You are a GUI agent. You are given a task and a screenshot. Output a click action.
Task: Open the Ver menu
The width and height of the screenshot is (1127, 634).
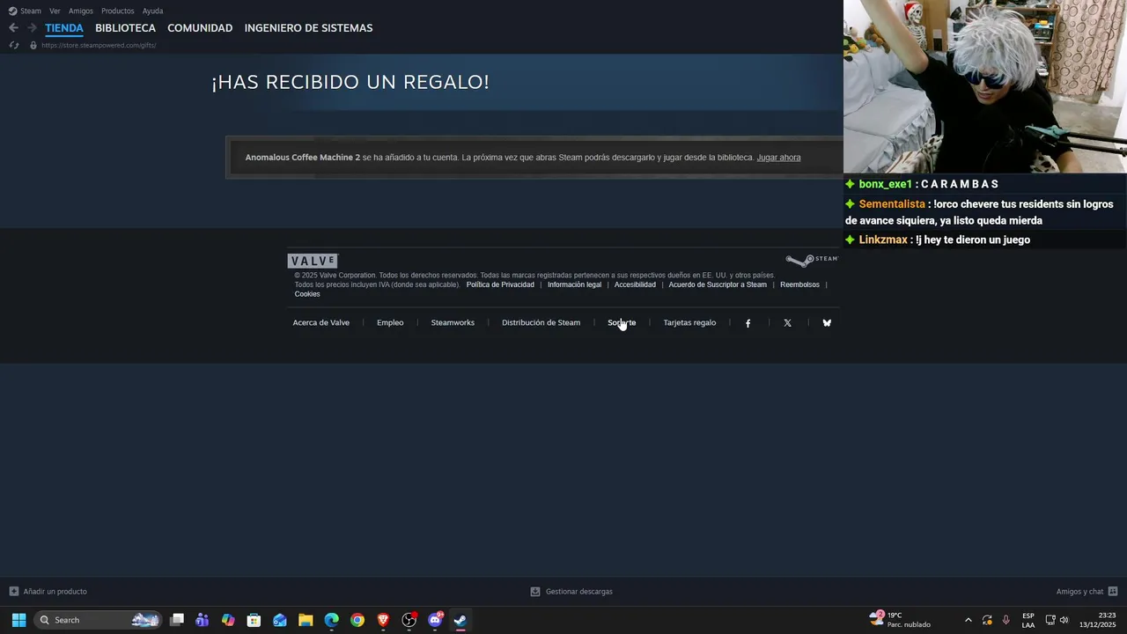click(x=55, y=11)
